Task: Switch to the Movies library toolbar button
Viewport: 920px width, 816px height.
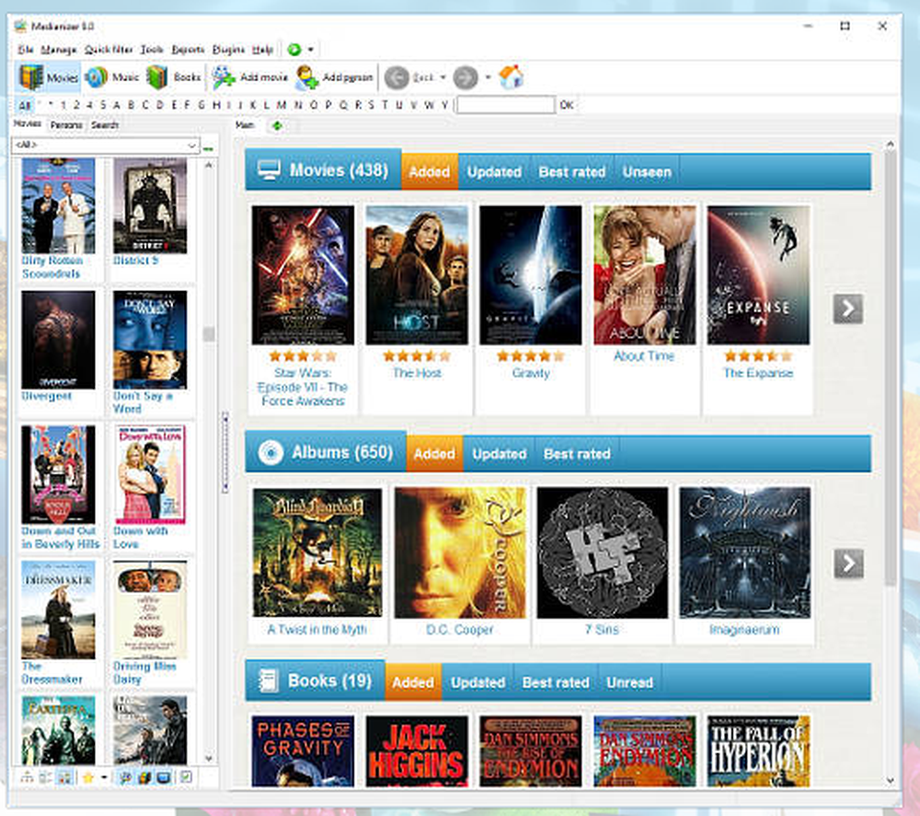Action: (48, 77)
